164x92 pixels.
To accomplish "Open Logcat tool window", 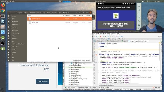I will coord(100,87).
